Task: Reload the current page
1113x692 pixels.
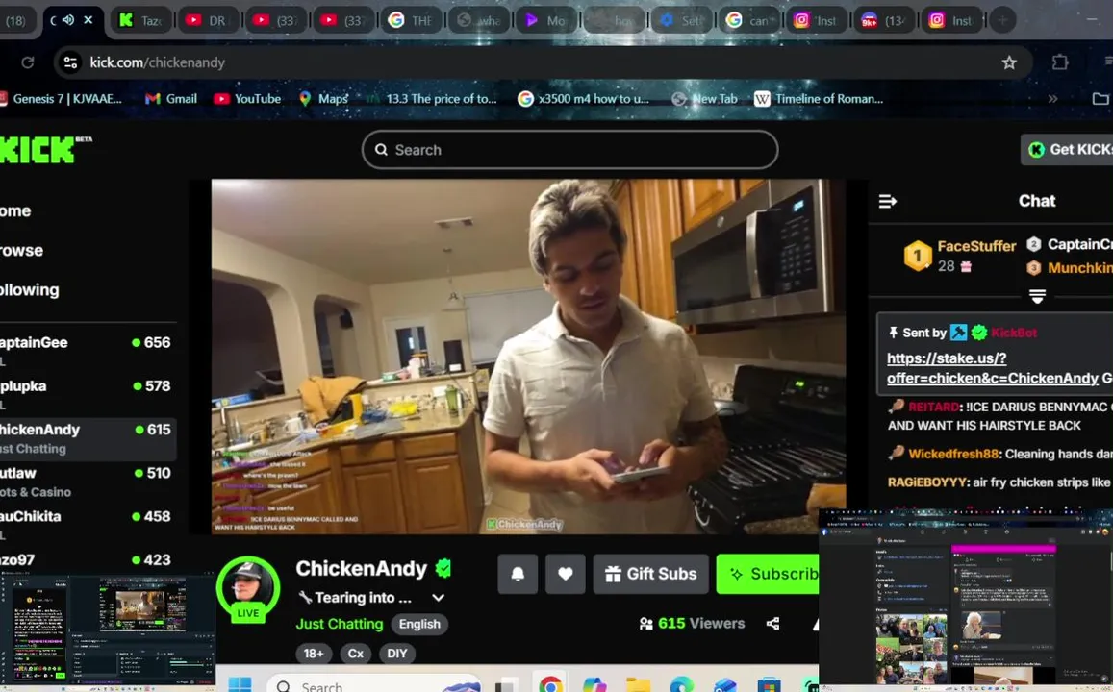Action: click(x=28, y=62)
